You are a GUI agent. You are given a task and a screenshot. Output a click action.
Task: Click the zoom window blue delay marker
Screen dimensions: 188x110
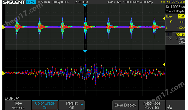(x=85, y=51)
